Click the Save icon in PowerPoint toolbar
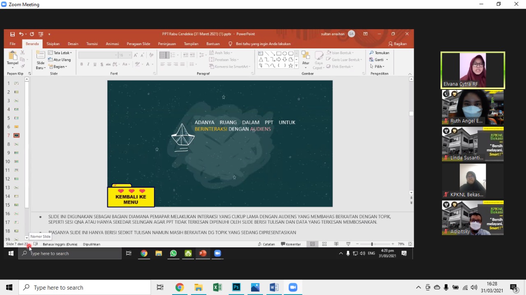Image resolution: width=526 pixels, height=295 pixels. pos(12,34)
